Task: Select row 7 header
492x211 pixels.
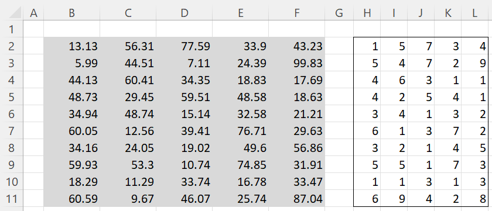Action: (12, 130)
